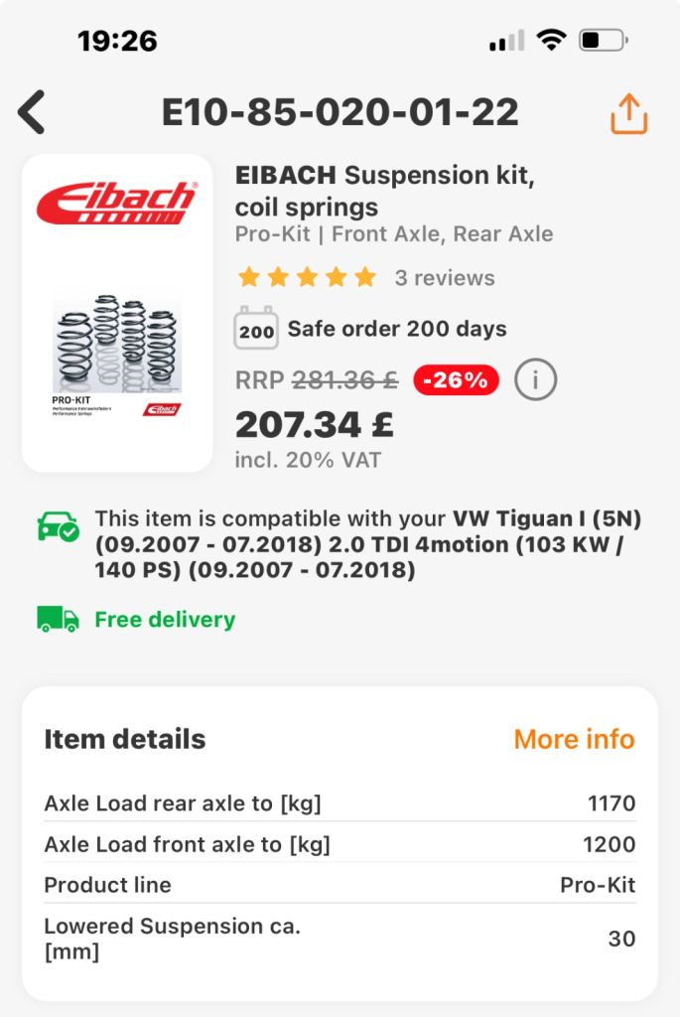Tap the back arrow icon
Image resolution: width=680 pixels, height=1017 pixels.
point(33,112)
